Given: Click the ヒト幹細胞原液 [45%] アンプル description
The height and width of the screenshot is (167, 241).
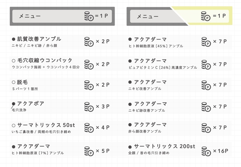Looking at the screenshot, I should coord(156,46).
